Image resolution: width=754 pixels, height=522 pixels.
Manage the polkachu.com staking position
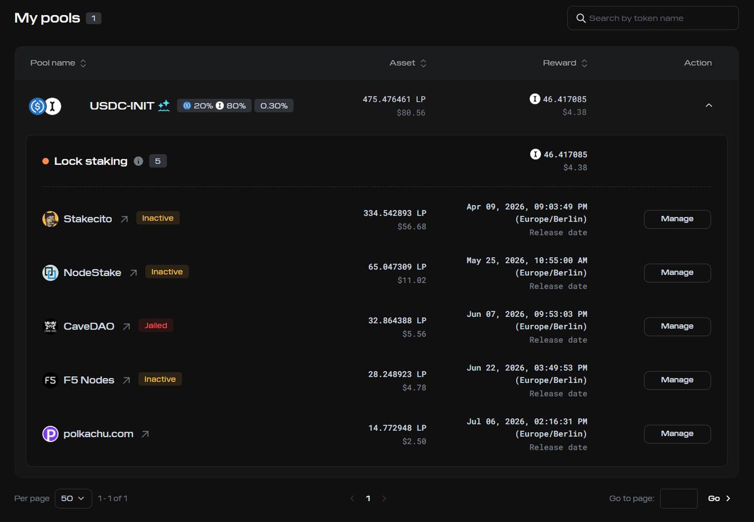677,434
